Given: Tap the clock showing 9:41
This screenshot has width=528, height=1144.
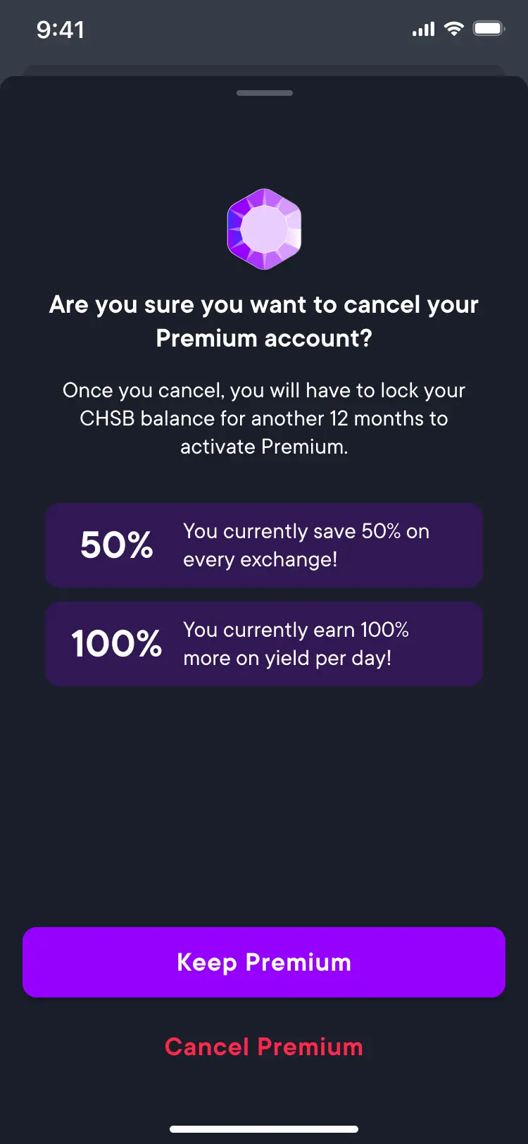Looking at the screenshot, I should (61, 29).
